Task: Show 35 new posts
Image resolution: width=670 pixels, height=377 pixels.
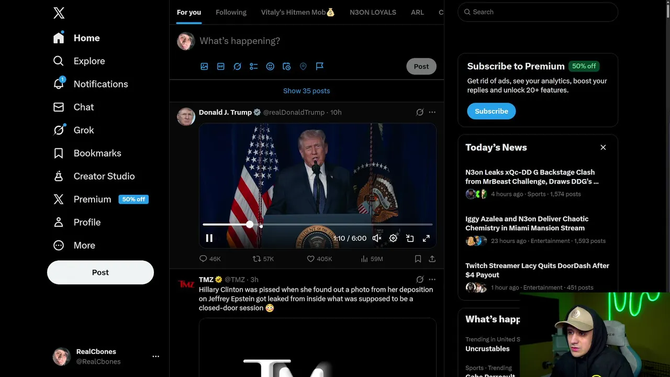Action: (307, 91)
